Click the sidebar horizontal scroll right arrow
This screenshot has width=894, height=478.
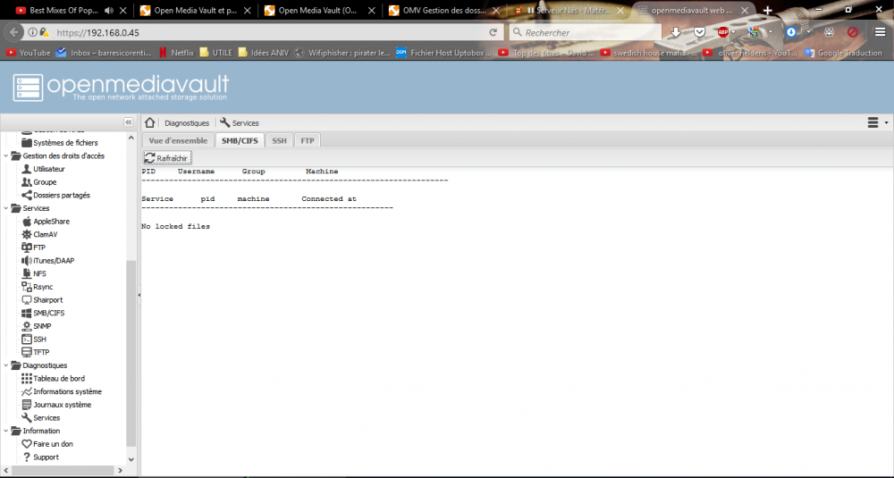[120, 470]
